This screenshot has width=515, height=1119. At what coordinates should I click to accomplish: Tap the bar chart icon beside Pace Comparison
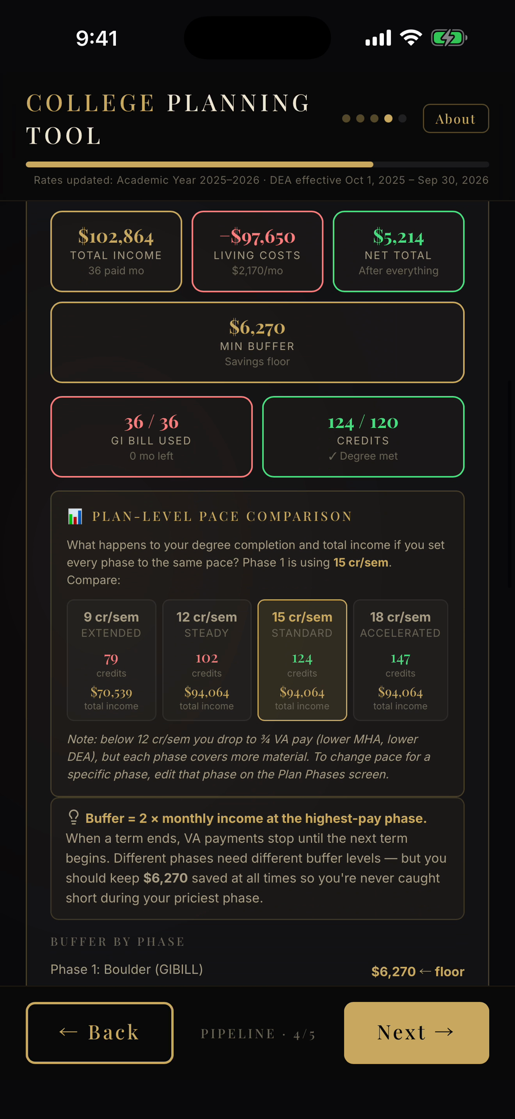[x=75, y=516]
